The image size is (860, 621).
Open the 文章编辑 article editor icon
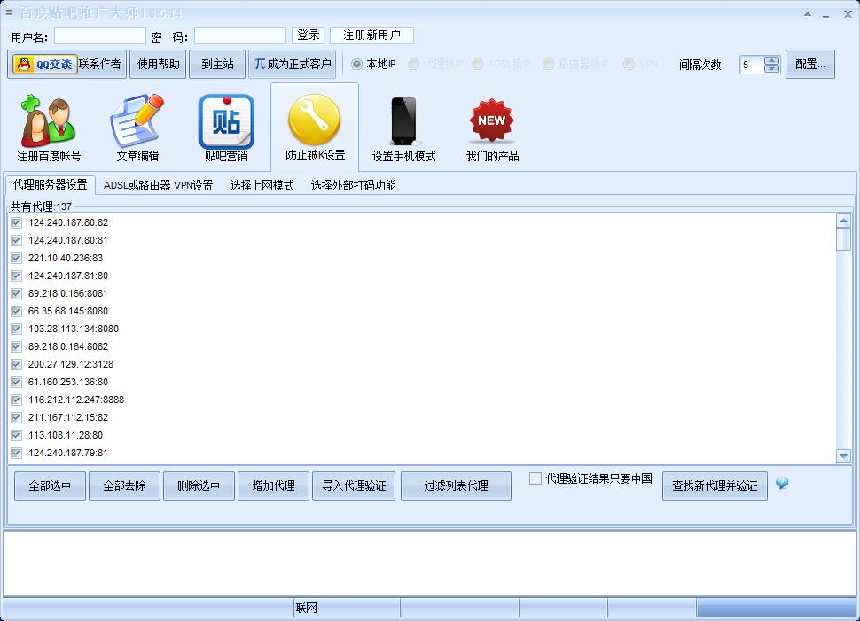[x=137, y=128]
